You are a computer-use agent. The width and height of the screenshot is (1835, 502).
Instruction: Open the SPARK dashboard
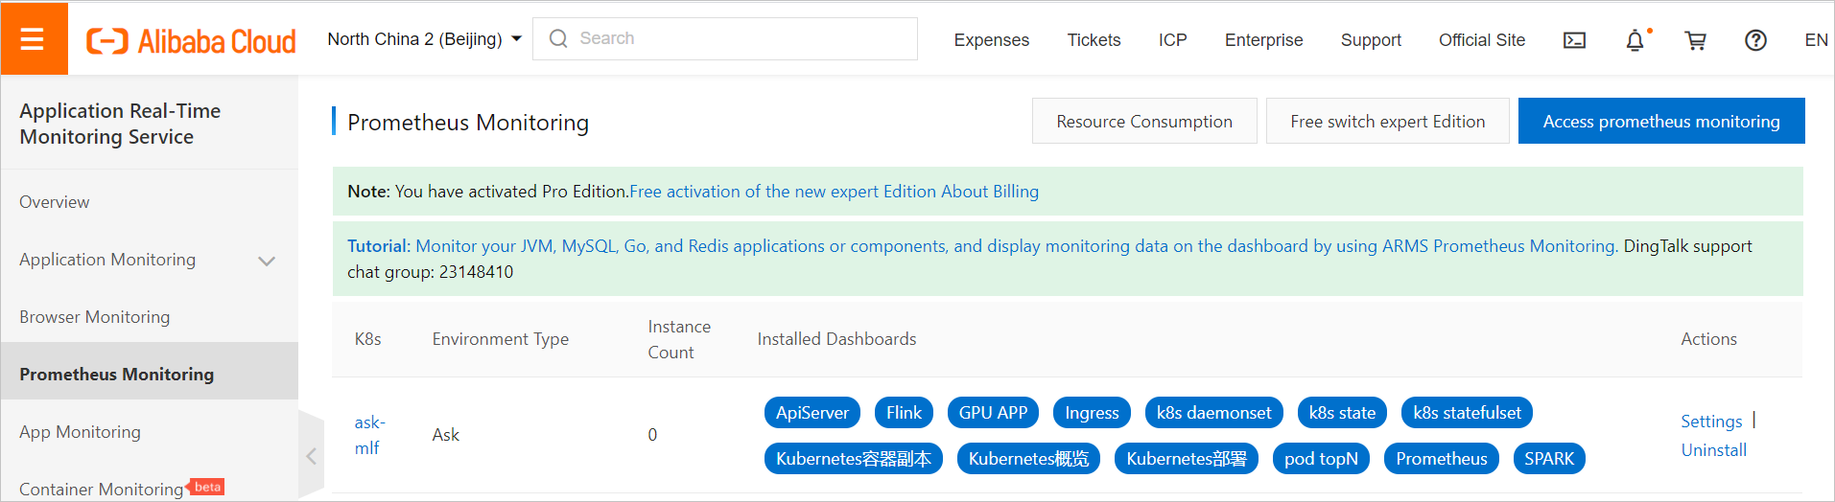[x=1549, y=459]
